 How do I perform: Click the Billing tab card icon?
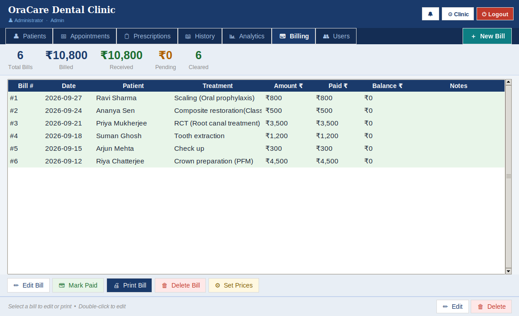283,36
